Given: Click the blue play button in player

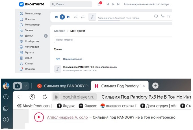Looking at the screenshot, I should (x=62, y=17).
